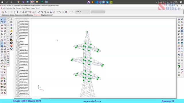Click the red sphere icon in filter column

11,46
